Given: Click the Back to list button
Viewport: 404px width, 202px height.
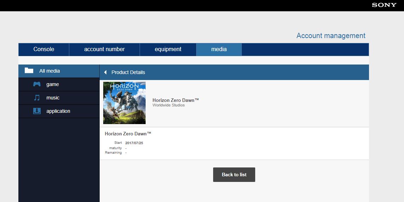Looking at the screenshot, I should 234,175.
